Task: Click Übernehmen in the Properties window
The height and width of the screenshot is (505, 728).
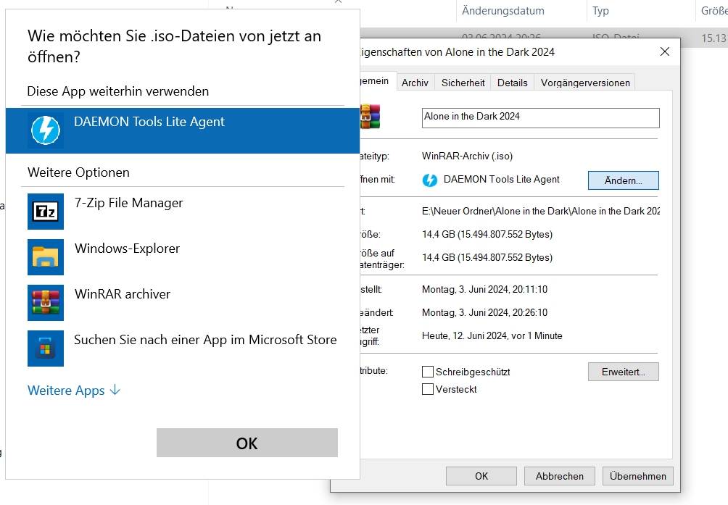Action: (638, 476)
